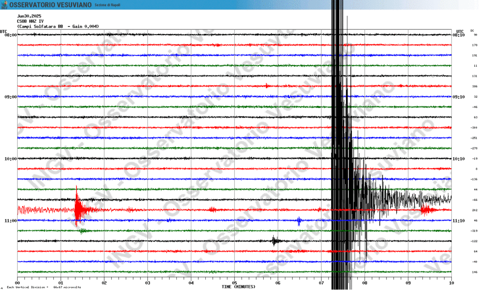Click the 11:00 row time label
The image size is (479, 292).
click(11, 221)
